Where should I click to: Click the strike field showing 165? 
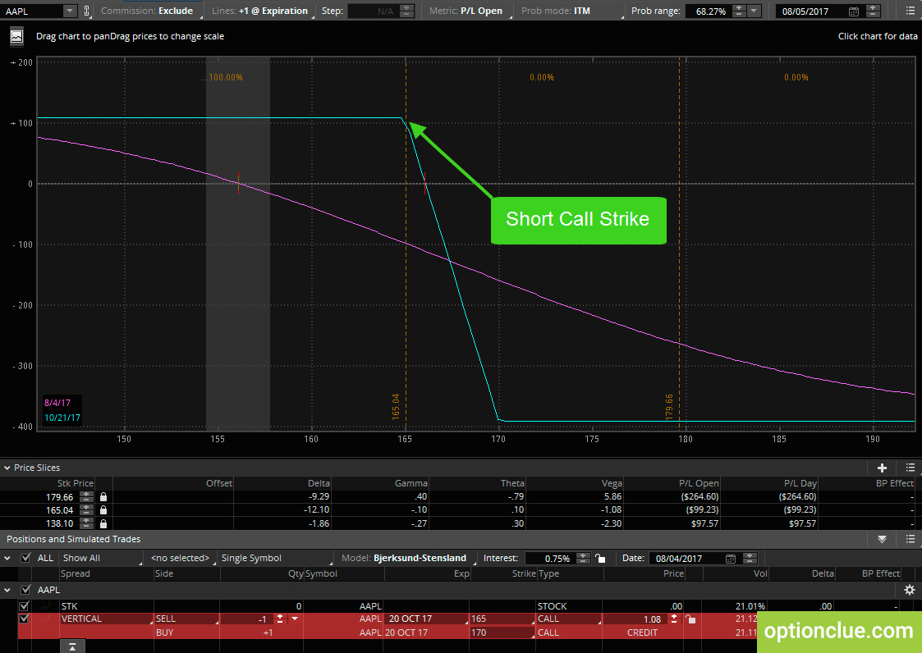[x=501, y=619]
